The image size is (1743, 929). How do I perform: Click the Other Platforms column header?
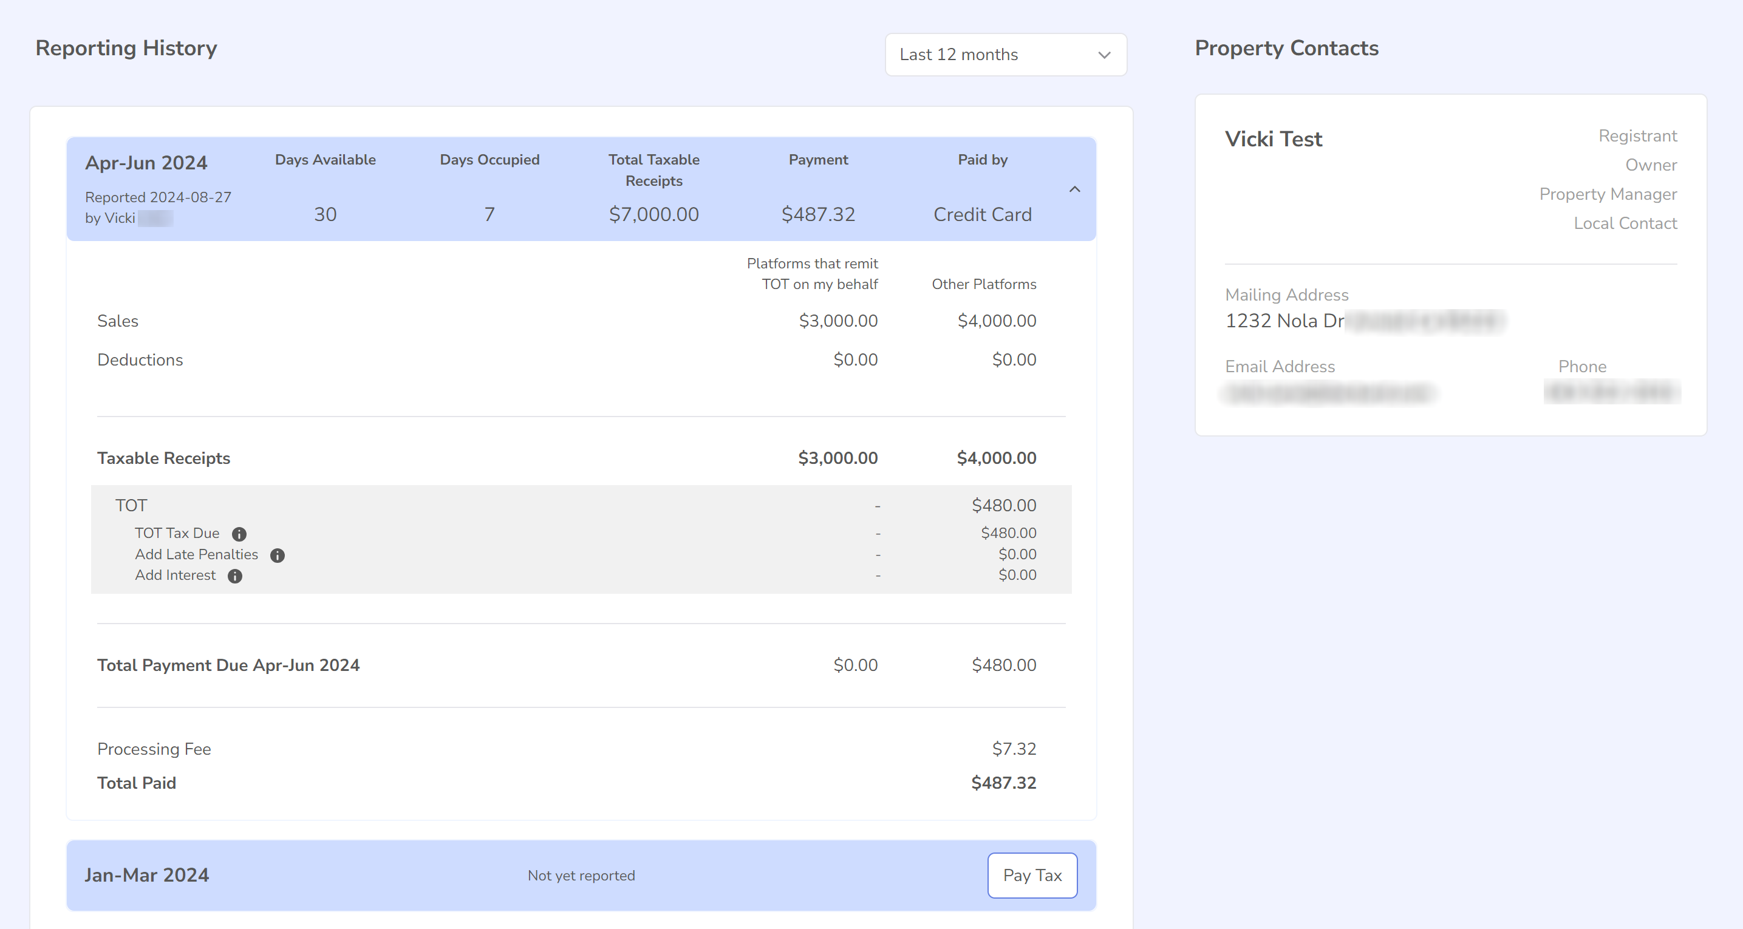click(x=984, y=284)
